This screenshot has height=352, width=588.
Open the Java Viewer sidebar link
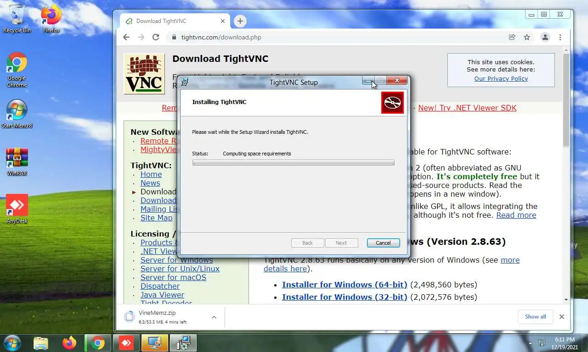click(162, 295)
